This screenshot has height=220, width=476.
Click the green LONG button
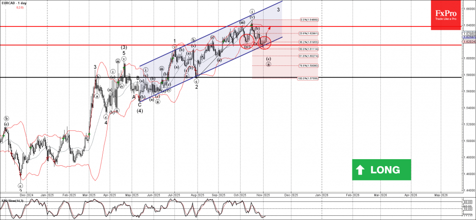pos(381,169)
